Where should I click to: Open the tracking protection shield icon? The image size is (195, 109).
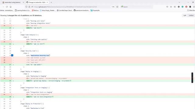coord(26,7)
